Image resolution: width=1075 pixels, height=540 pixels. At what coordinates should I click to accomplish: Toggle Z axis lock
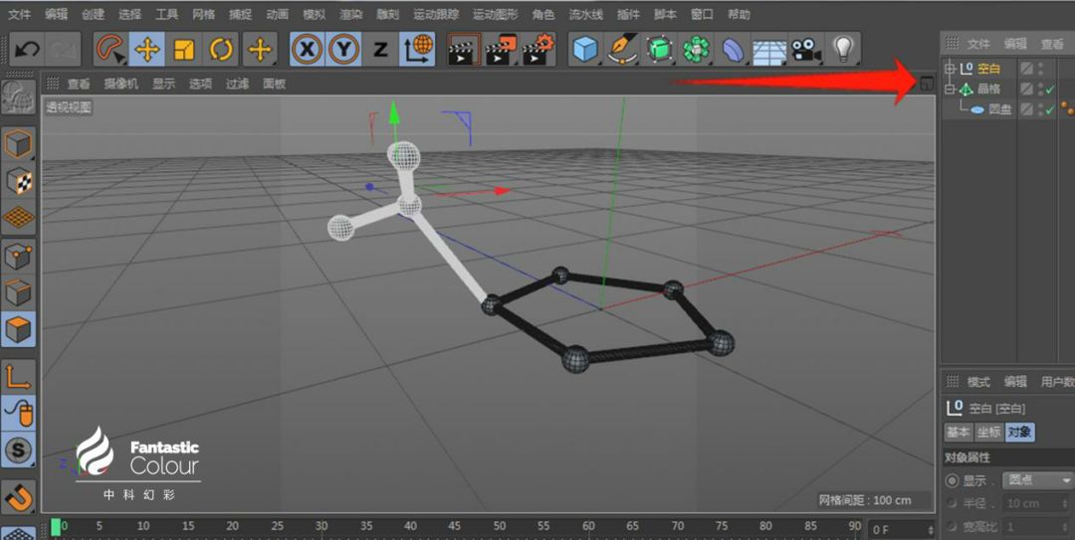pyautogui.click(x=380, y=50)
